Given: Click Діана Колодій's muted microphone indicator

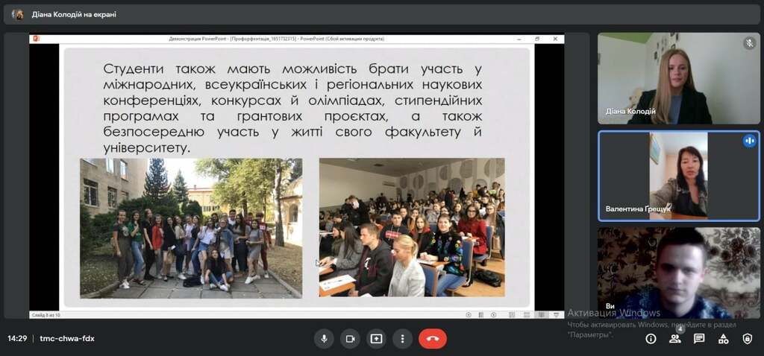Looking at the screenshot, I should [x=749, y=42].
